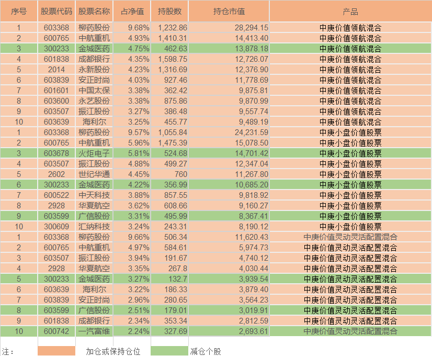Select the stock name 汇纳科技
Screen dimensions: 432x356
coord(94,227)
